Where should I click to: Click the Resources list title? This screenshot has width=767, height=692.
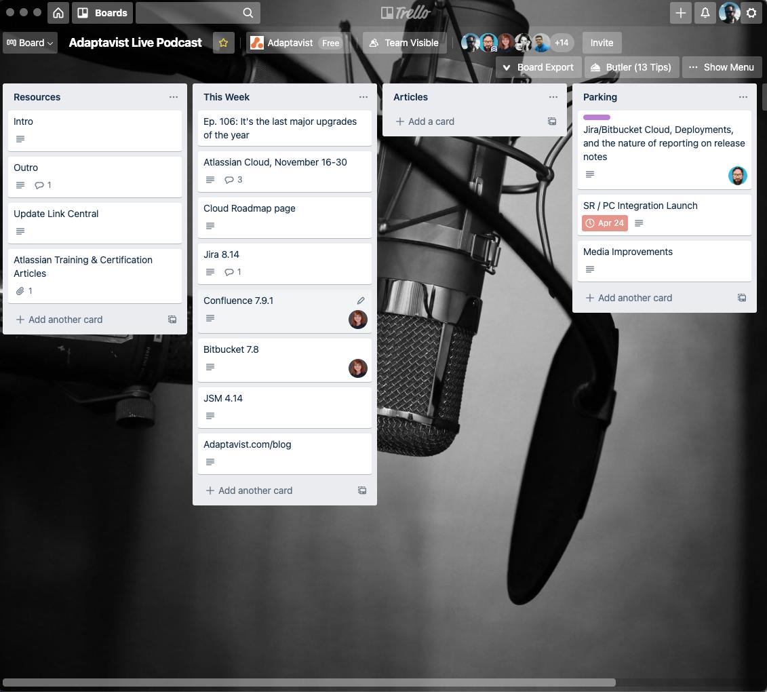pyautogui.click(x=37, y=97)
